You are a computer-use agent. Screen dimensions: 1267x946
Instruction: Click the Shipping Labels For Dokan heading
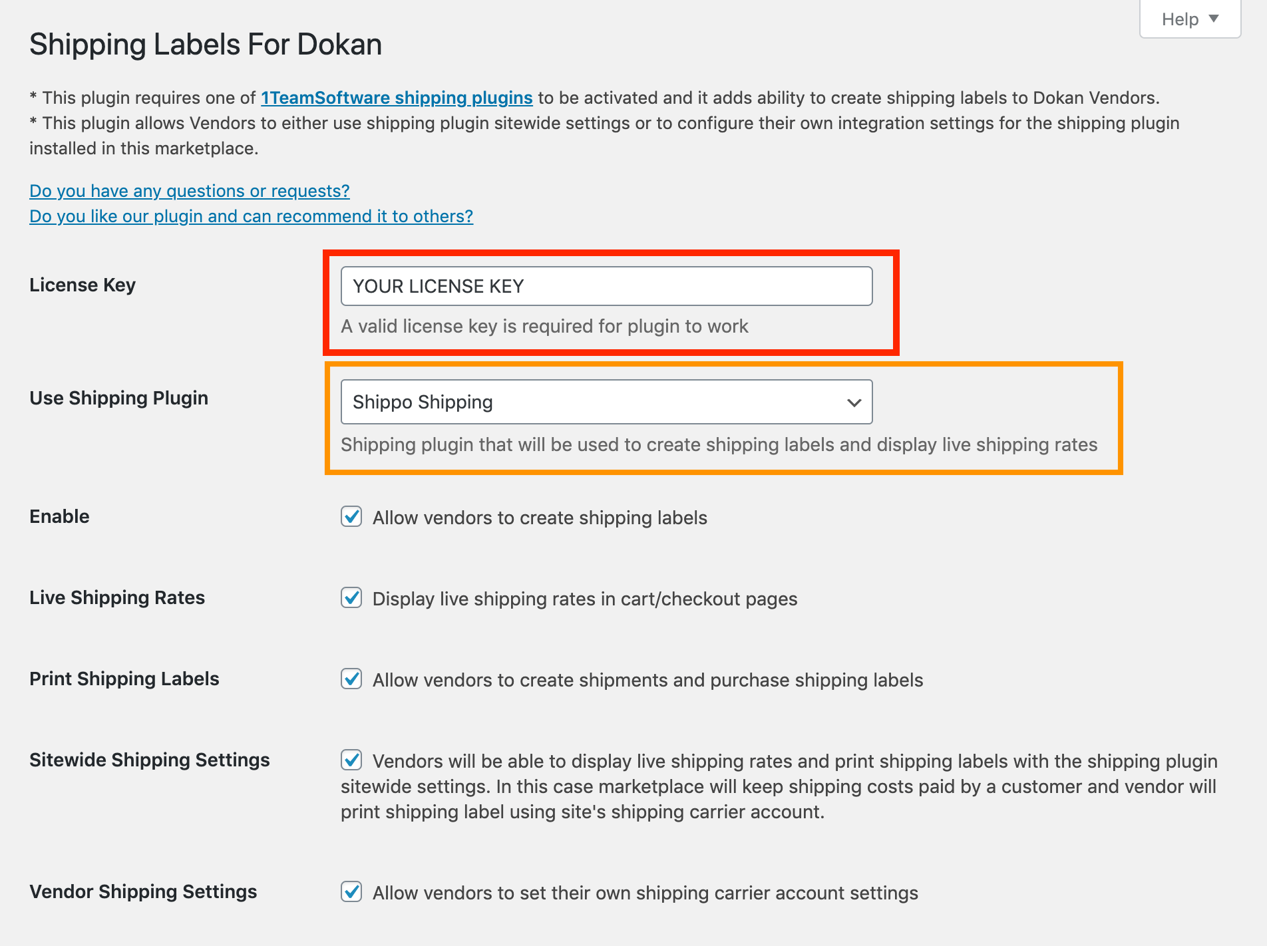coord(206,45)
